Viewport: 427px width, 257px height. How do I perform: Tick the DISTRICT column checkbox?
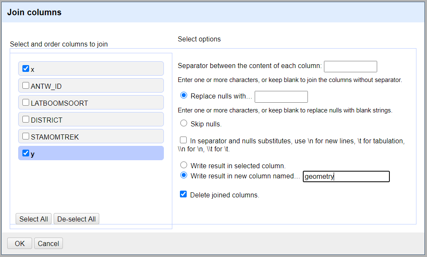26,119
